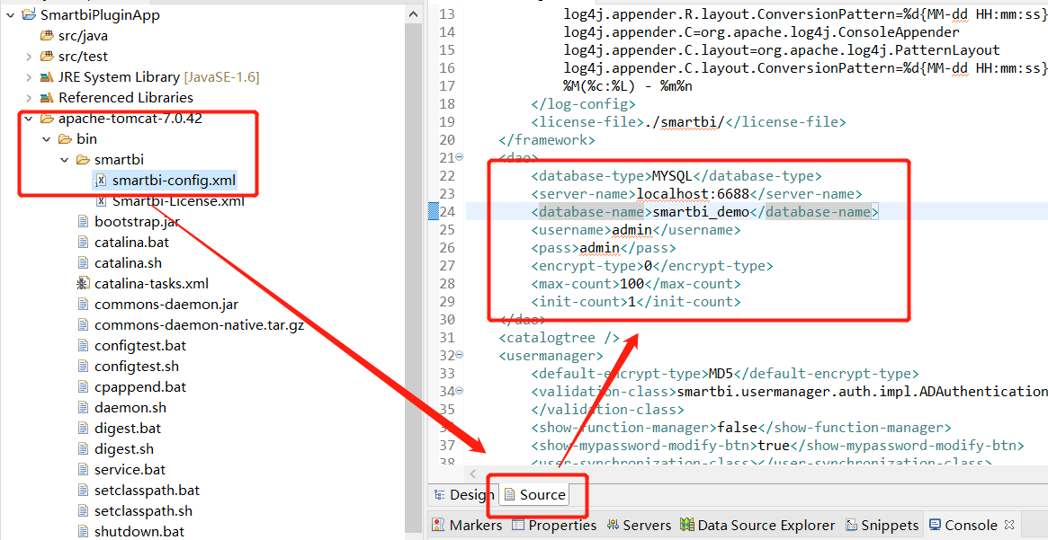
Task: Click the setclasspath.bat file icon
Action: [83, 491]
